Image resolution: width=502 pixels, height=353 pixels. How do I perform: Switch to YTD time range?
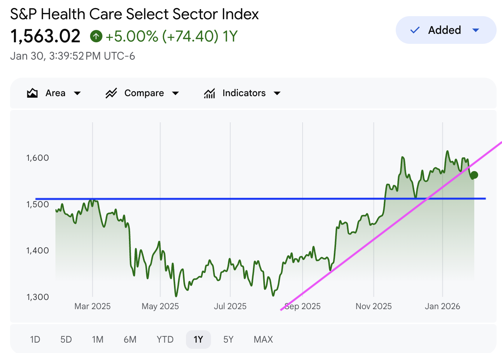click(x=165, y=340)
